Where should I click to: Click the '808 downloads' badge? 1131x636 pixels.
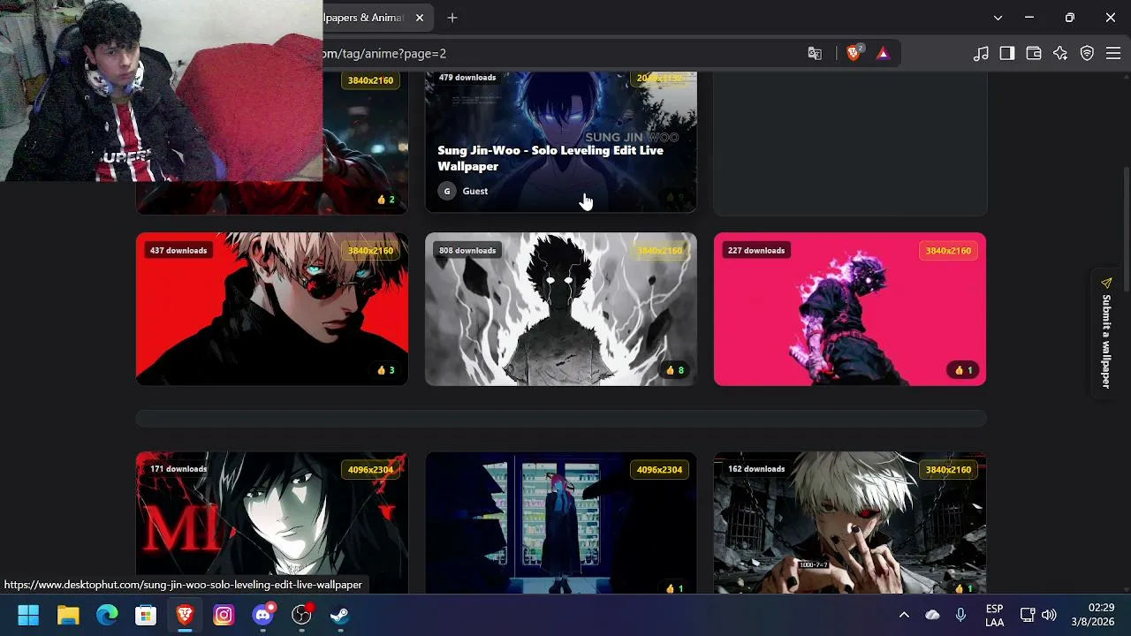click(467, 251)
